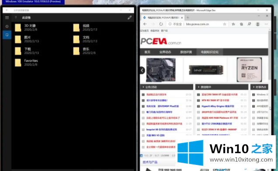Open the 首页 site navigation tab
The image size is (278, 171).
pos(147,52)
